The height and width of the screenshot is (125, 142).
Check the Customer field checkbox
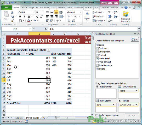click(x=97, y=48)
